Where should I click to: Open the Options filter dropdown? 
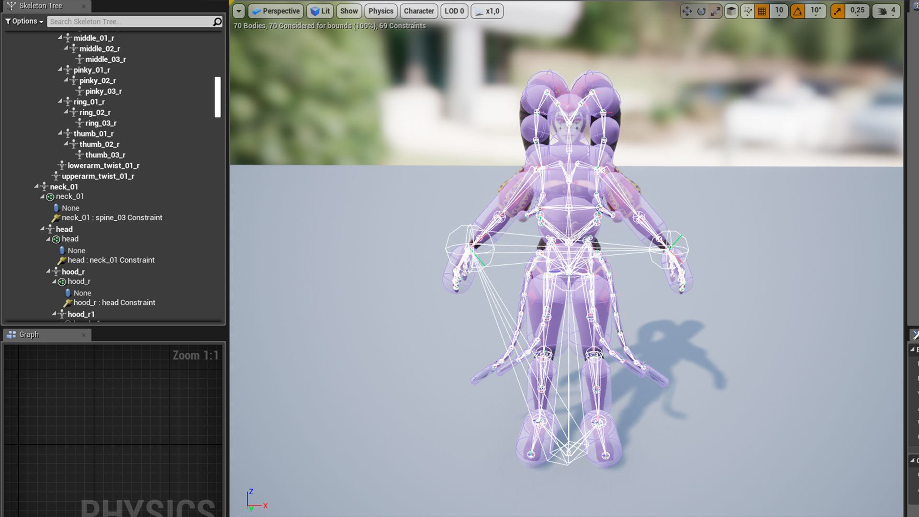click(x=25, y=22)
